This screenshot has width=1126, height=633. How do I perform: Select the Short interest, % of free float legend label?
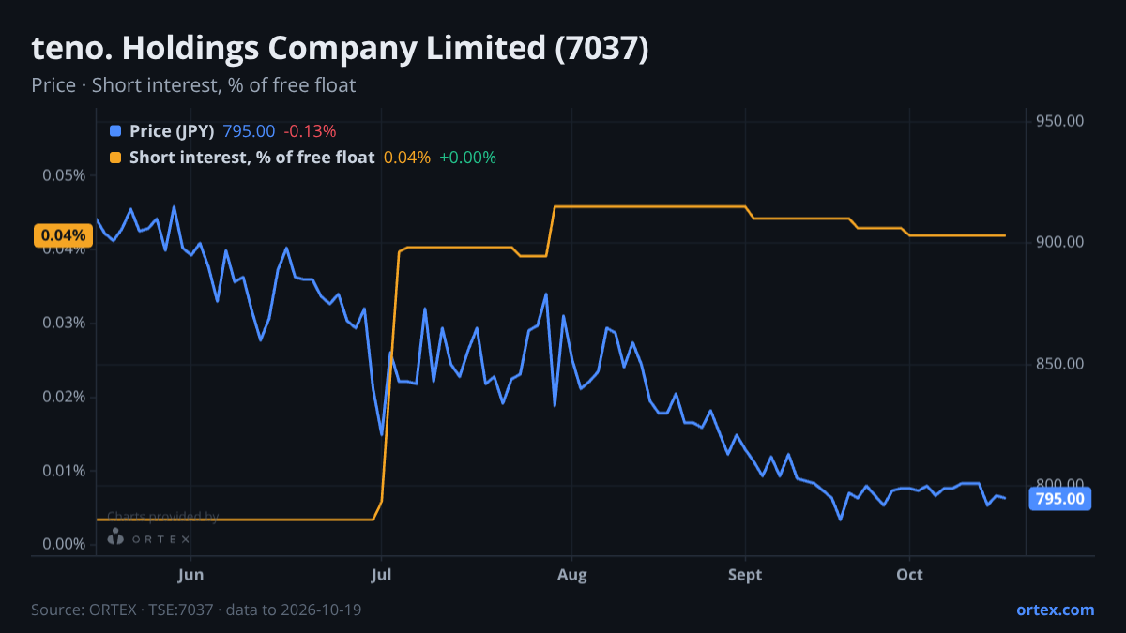point(251,158)
